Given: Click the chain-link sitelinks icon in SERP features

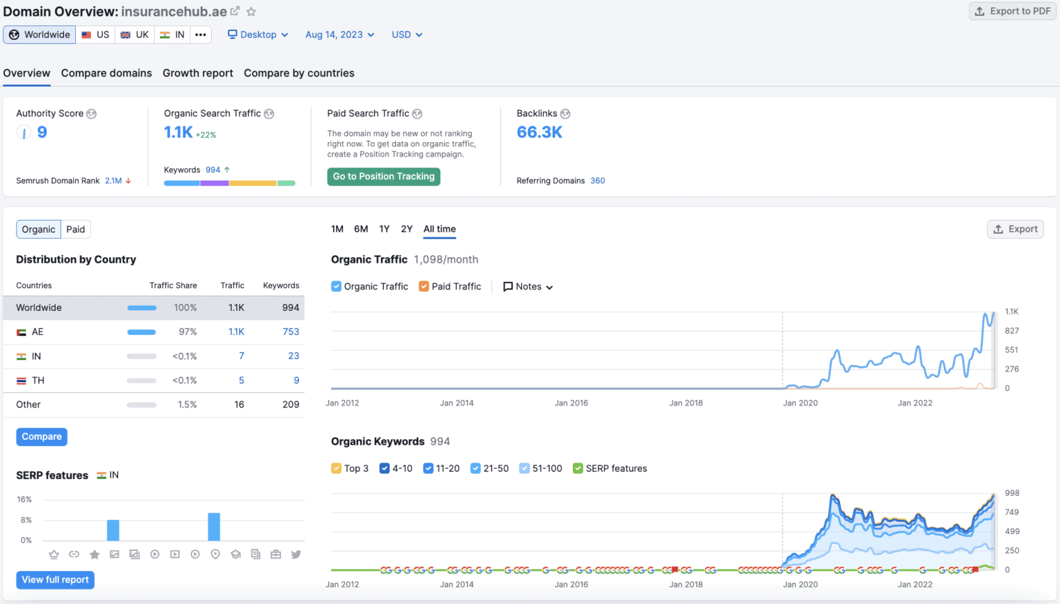Looking at the screenshot, I should coord(74,554).
